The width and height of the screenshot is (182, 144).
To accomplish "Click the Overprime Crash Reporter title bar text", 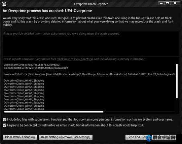I will coord(91,4).
